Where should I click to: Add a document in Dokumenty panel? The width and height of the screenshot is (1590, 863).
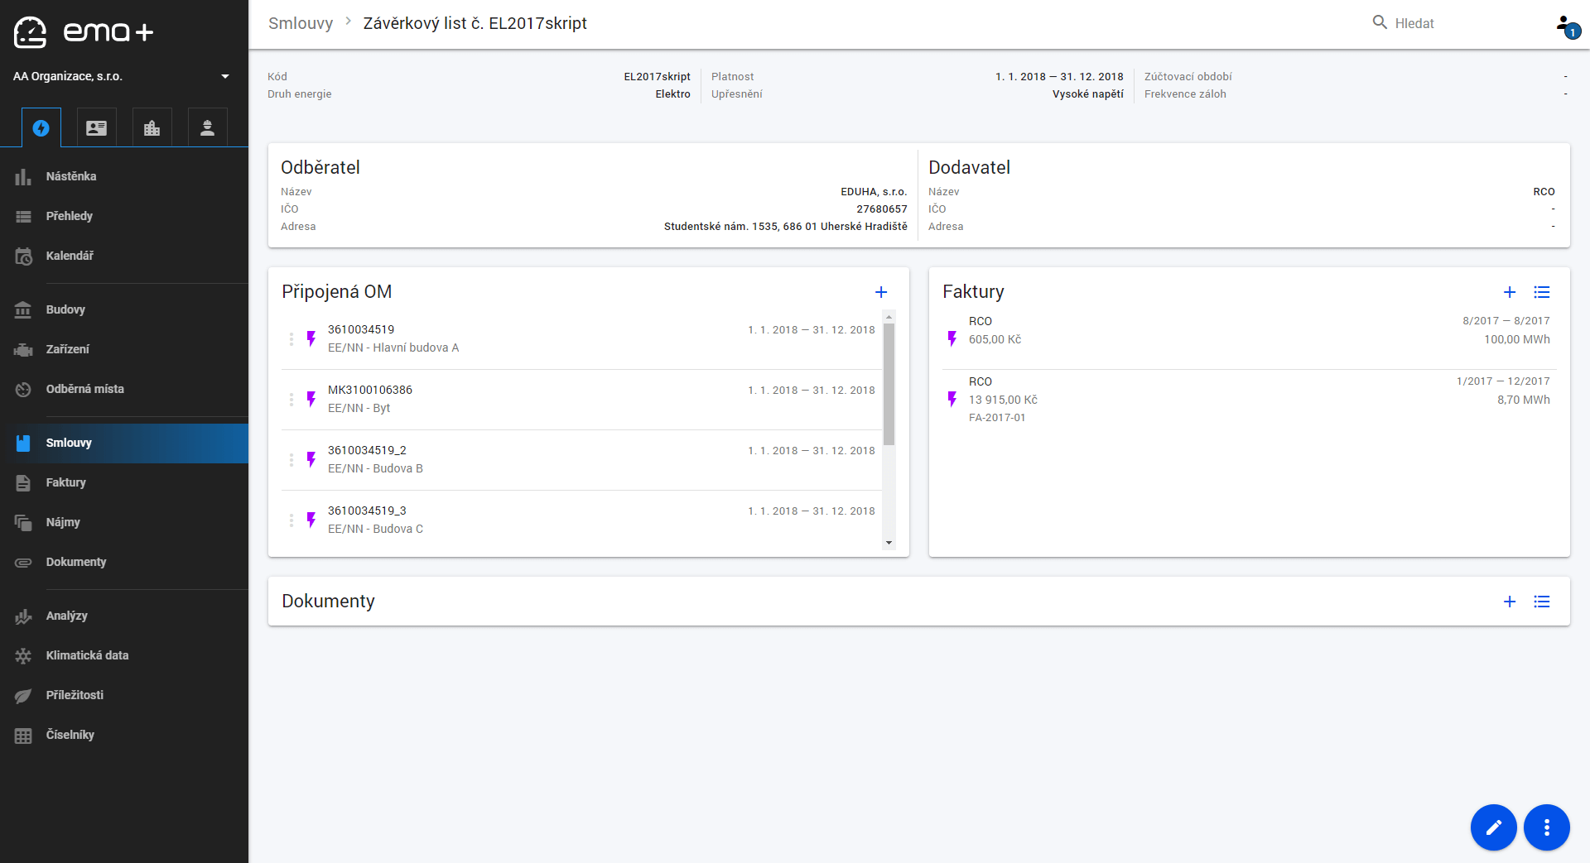[1509, 602]
